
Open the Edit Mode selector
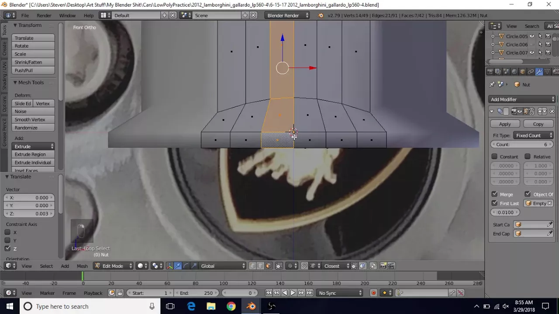point(114,266)
